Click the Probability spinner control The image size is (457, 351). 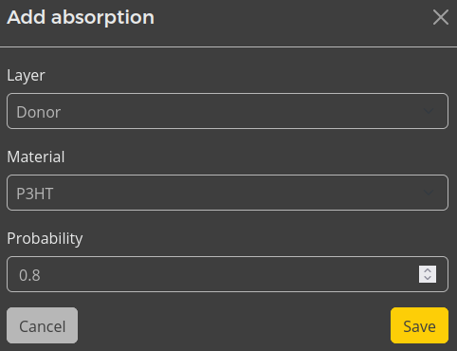coord(428,274)
